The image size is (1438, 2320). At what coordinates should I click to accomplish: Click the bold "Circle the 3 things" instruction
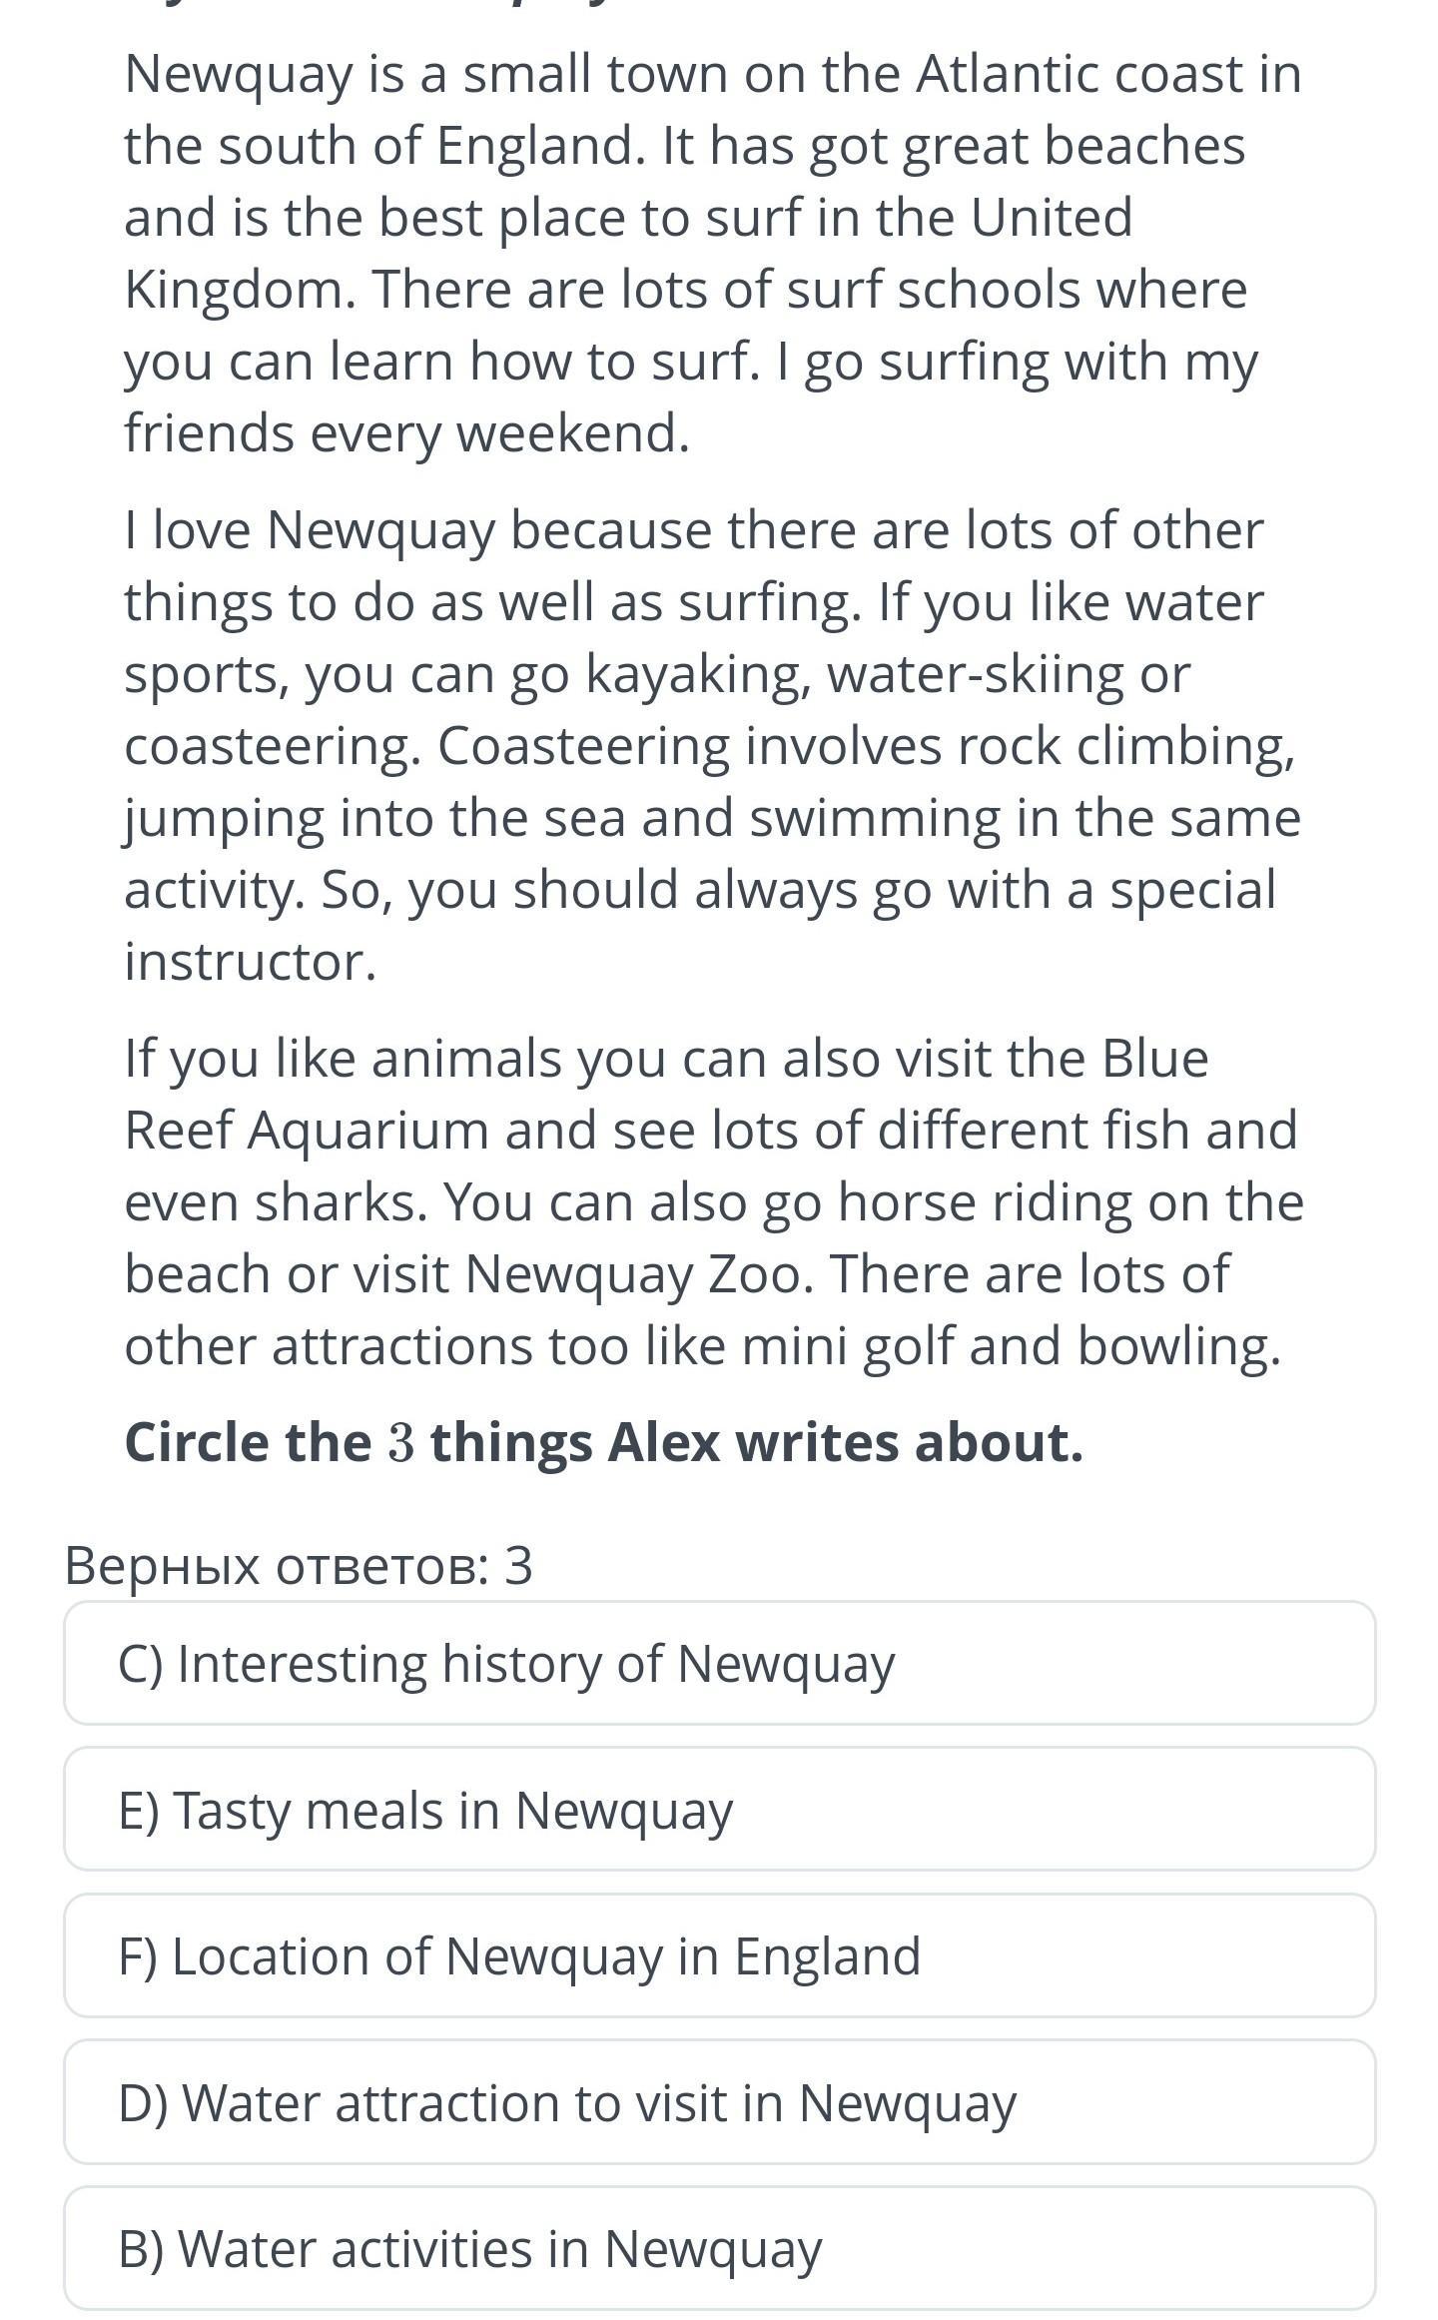click(603, 1442)
